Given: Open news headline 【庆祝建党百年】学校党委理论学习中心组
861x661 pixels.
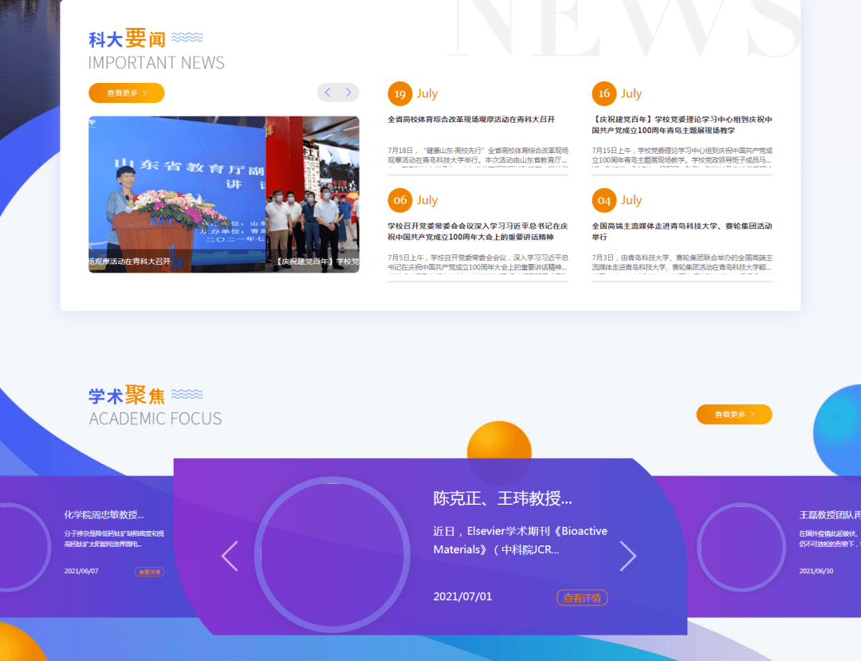Looking at the screenshot, I should pyautogui.click(x=682, y=124).
